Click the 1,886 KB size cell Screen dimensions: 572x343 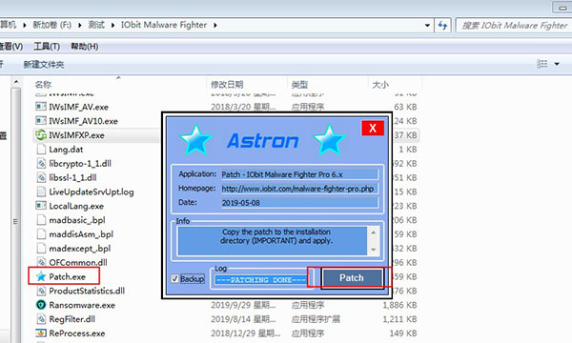click(x=399, y=305)
